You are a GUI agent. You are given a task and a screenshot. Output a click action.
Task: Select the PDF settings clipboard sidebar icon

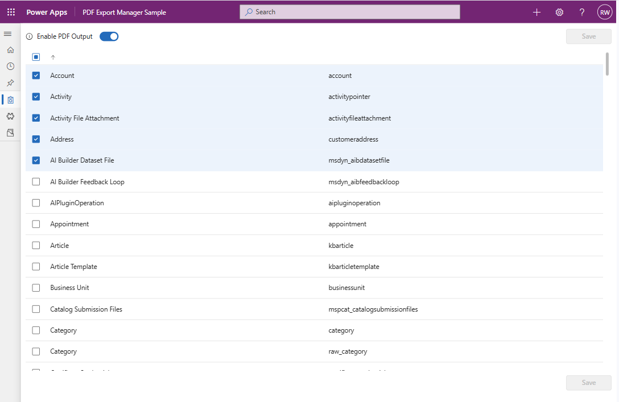pos(11,100)
